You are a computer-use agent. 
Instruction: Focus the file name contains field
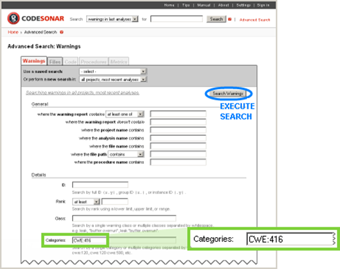point(178,146)
